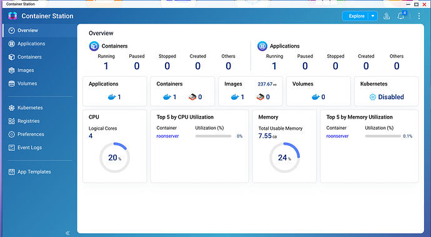Open App Templates in the sidebar

[x=39, y=172]
